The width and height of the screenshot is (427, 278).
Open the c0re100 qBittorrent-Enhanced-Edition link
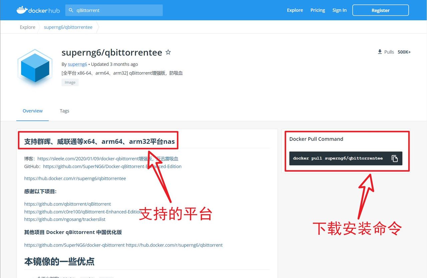point(83,212)
